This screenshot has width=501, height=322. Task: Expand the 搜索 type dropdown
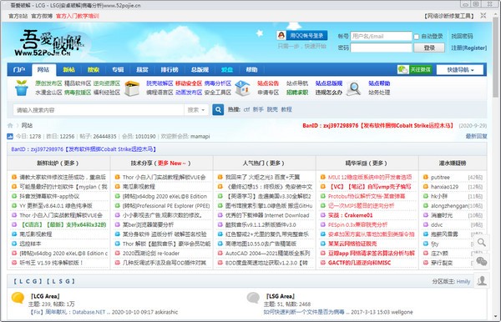[x=196, y=110]
